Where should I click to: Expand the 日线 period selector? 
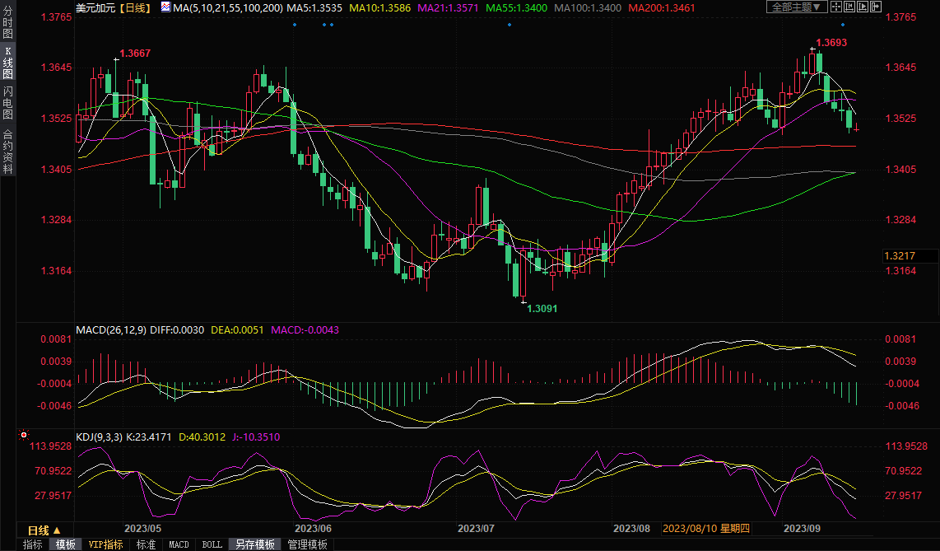tap(39, 530)
